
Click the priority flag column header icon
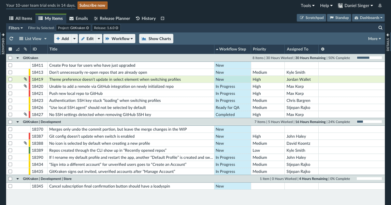(x=18, y=49)
